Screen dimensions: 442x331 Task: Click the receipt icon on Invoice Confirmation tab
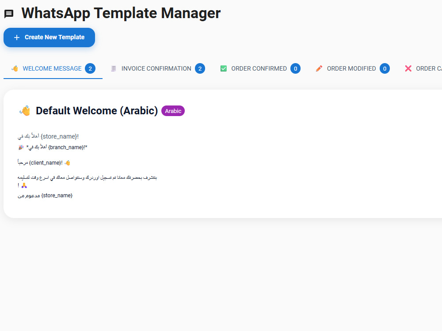(114, 68)
